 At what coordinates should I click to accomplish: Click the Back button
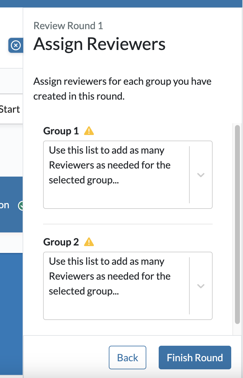pos(127,358)
